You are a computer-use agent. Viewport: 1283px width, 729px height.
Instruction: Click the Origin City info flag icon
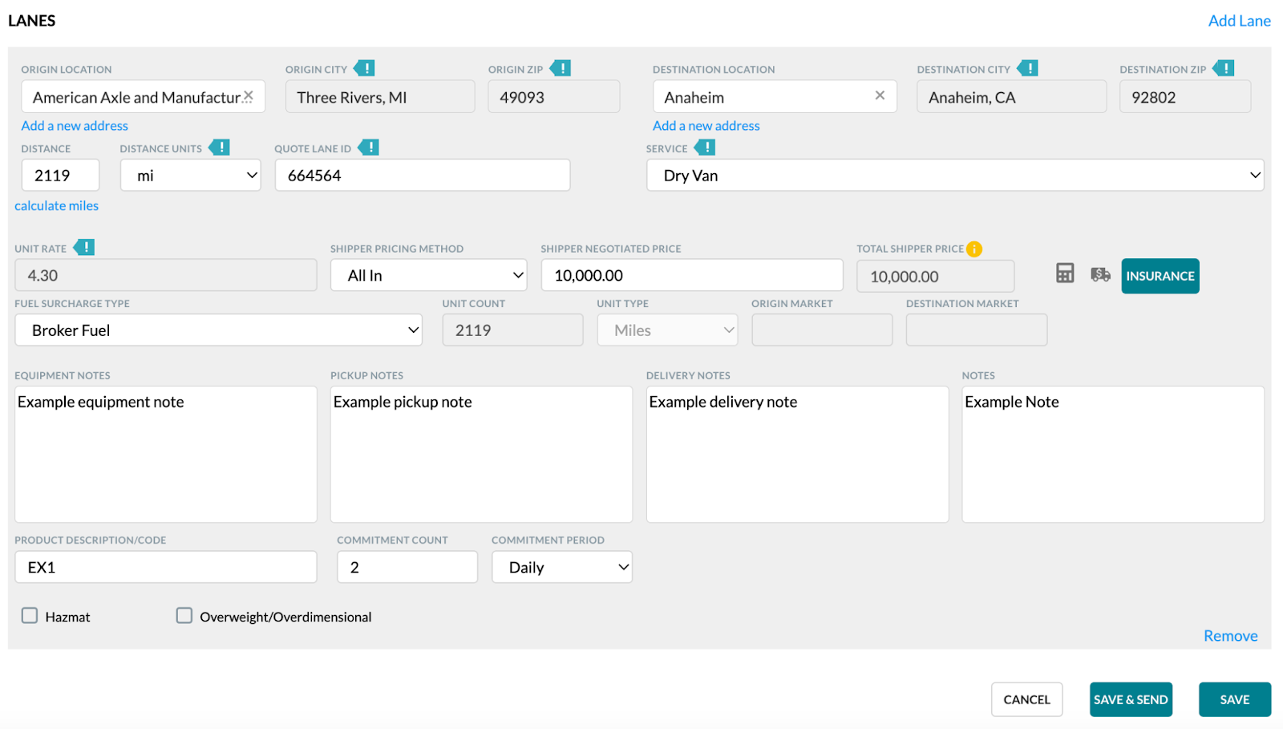pos(364,68)
